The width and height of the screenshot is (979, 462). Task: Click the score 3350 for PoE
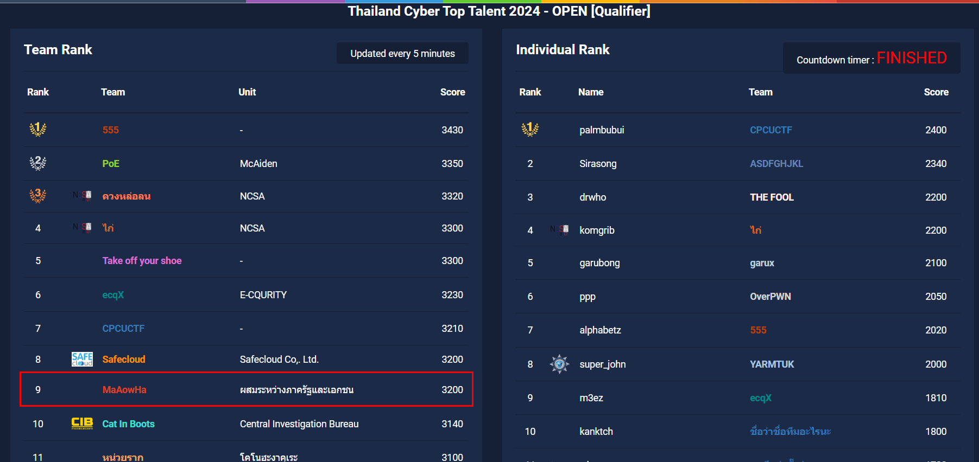[452, 164]
